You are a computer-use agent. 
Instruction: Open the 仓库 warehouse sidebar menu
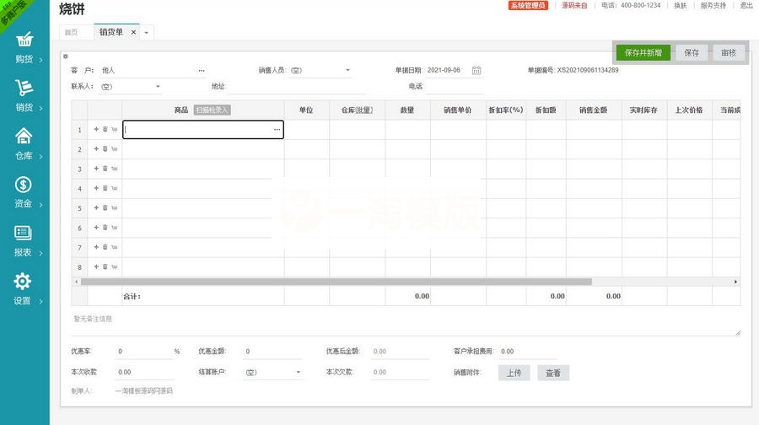coord(24,144)
